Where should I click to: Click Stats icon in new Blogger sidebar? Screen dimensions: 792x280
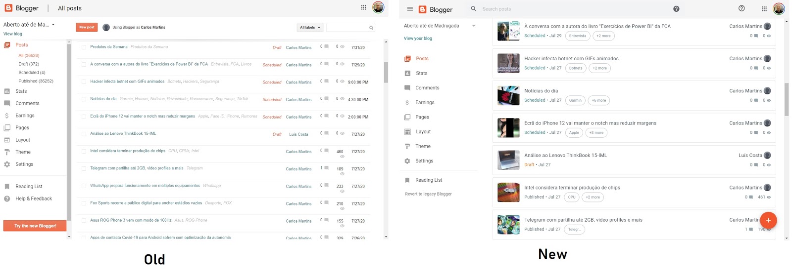407,73
